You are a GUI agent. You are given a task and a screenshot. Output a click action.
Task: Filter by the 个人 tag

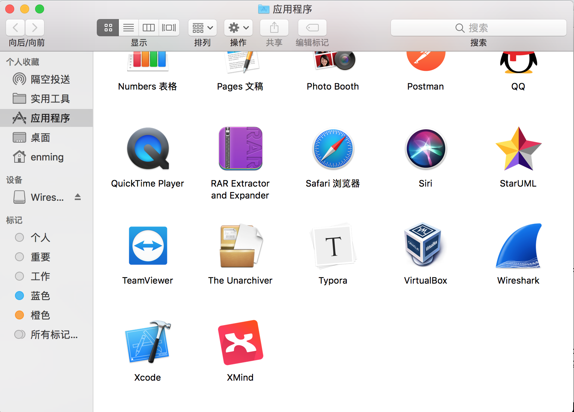click(x=46, y=237)
